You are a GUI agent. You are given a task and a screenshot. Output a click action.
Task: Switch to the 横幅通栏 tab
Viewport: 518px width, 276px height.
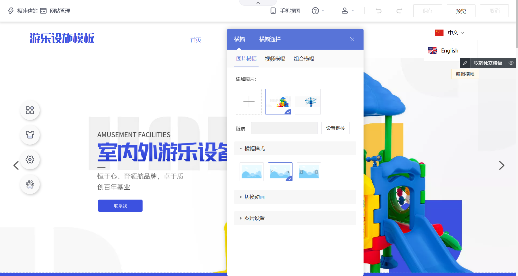click(x=270, y=39)
